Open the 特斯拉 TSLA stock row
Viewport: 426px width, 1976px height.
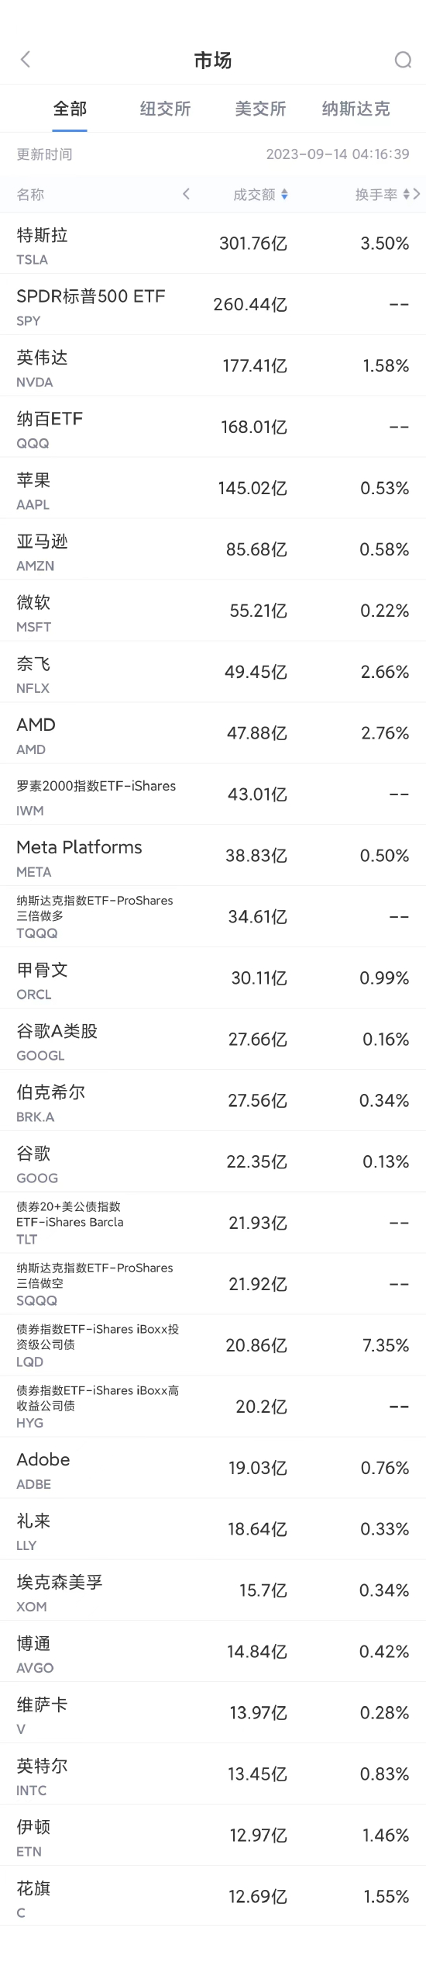click(213, 244)
